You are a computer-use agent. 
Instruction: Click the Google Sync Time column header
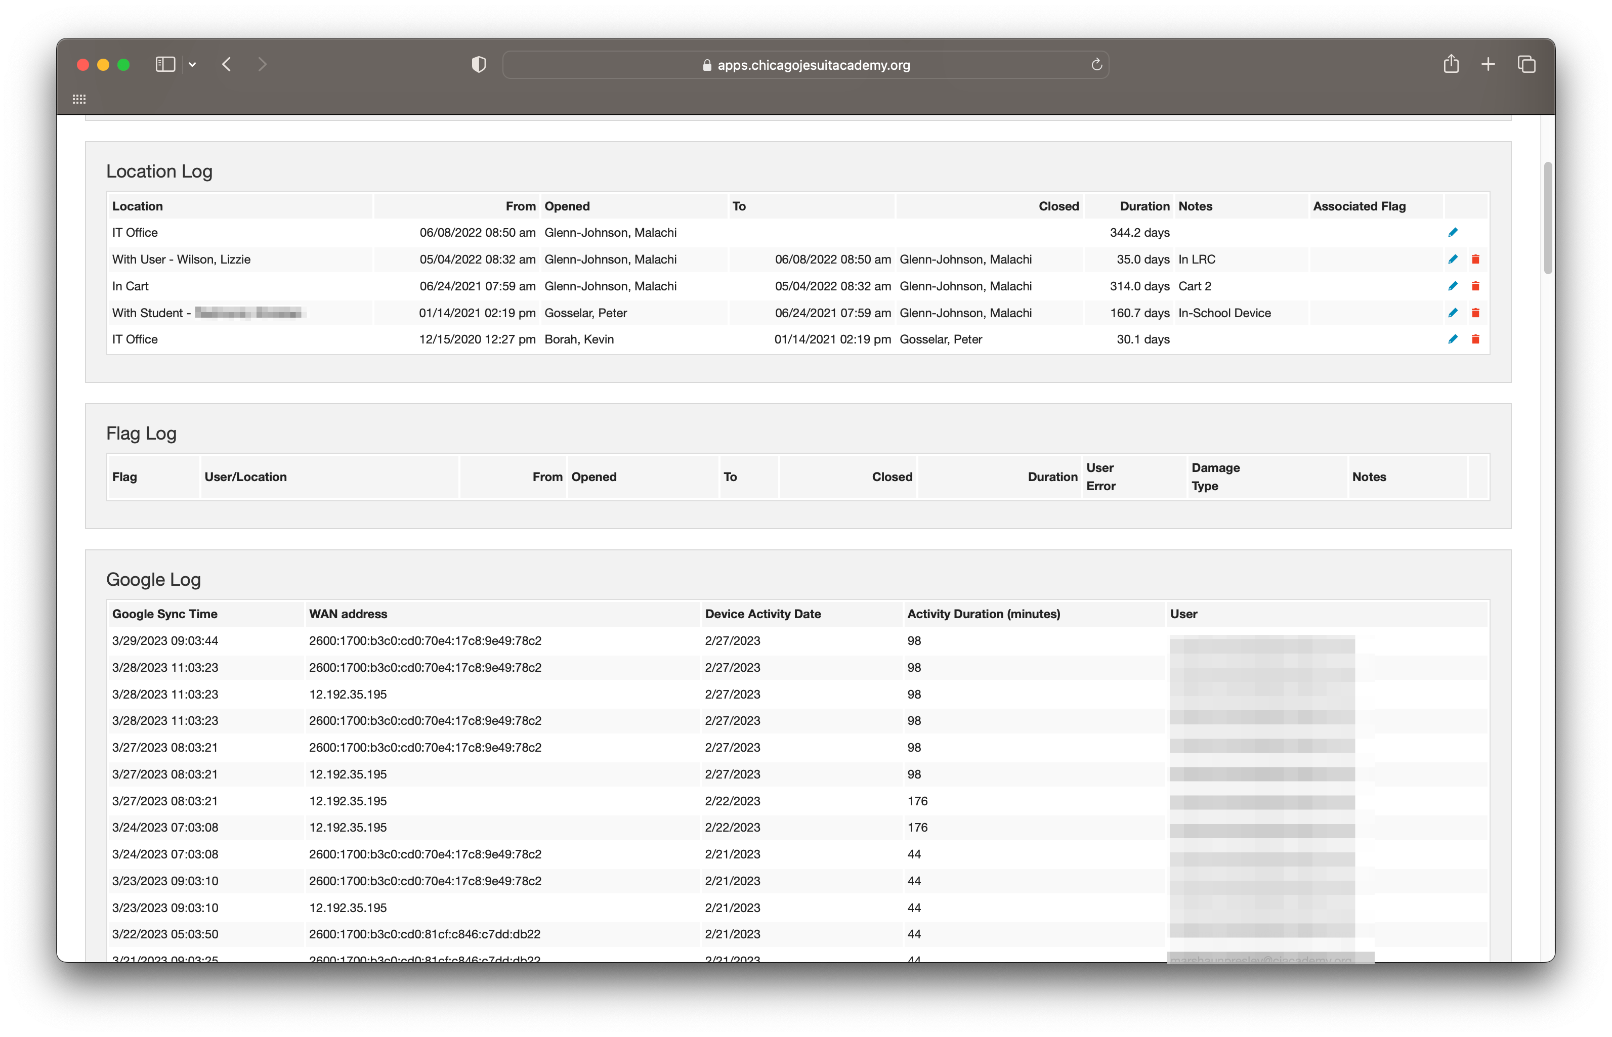tap(164, 614)
